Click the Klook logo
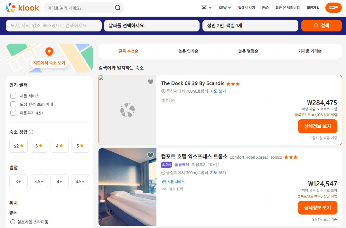 (x=22, y=8)
